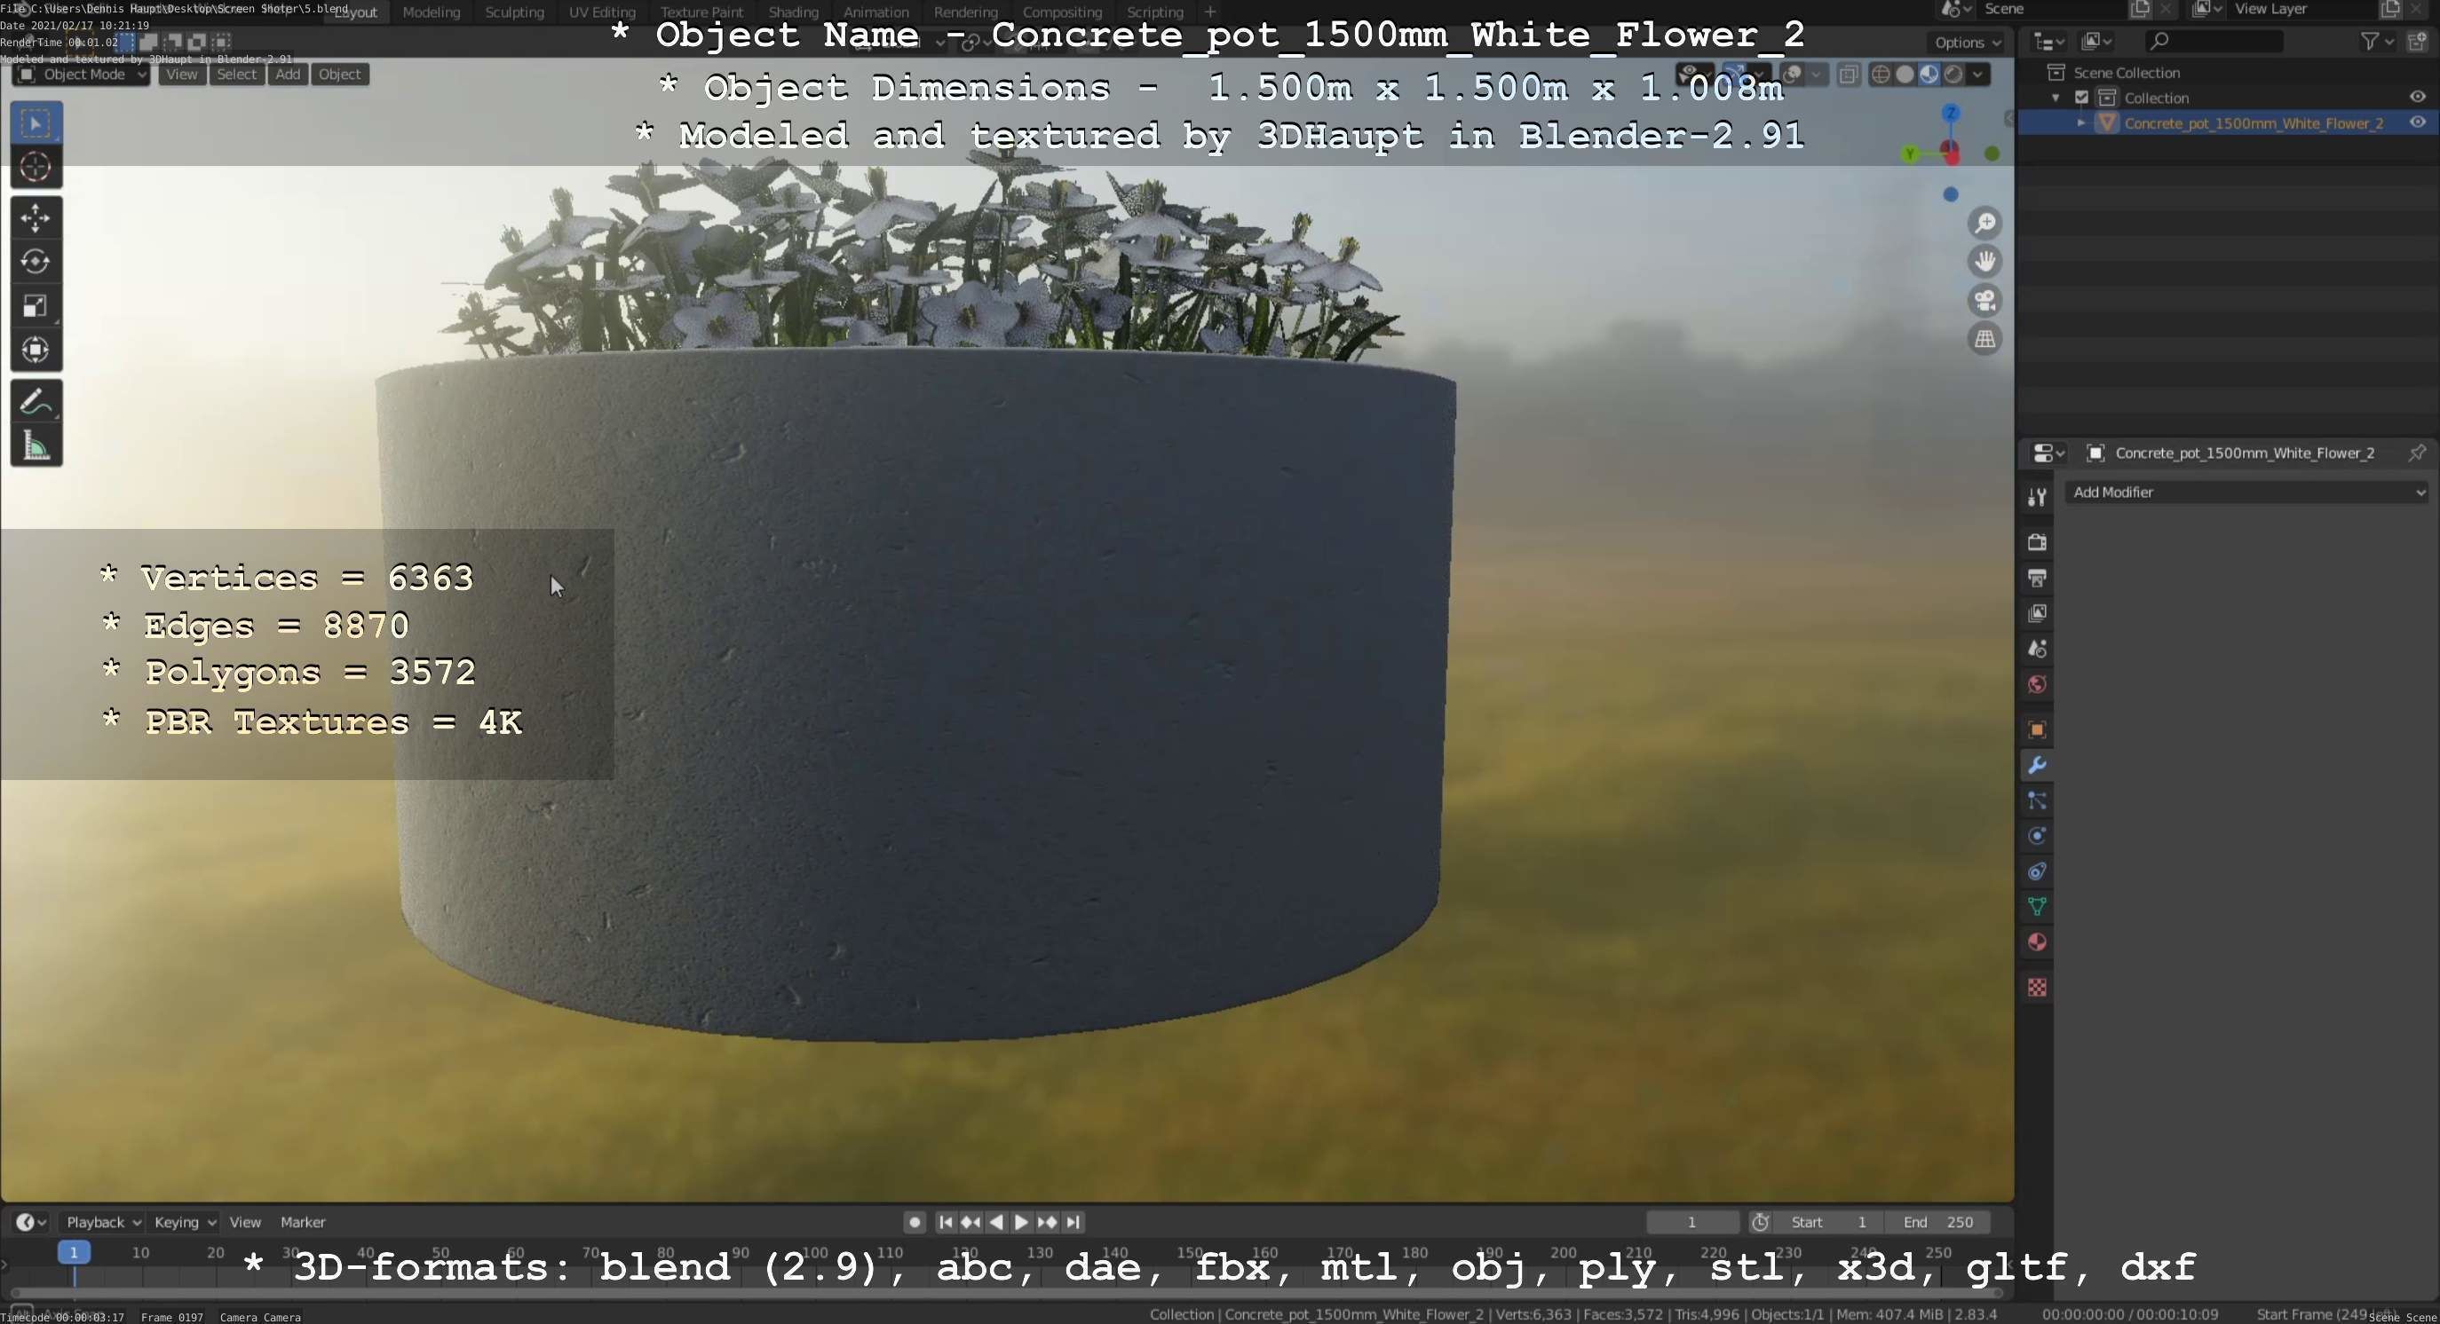Toggle X-Ray mode button
This screenshot has height=1324, width=2440.
click(x=1848, y=75)
